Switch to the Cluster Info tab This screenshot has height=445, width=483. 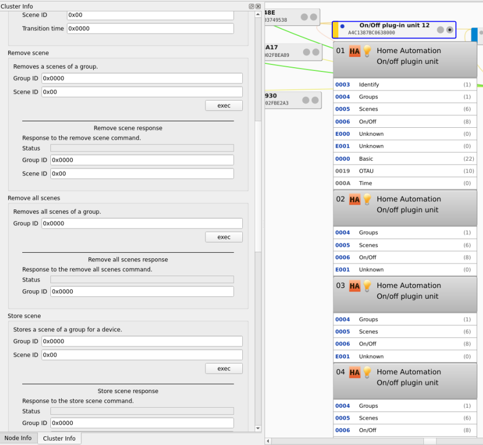click(x=59, y=439)
